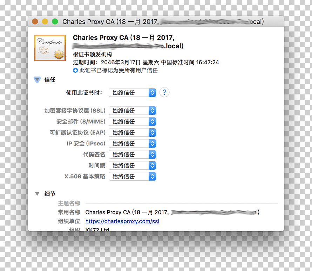Open help with the question mark button

[x=164, y=92]
